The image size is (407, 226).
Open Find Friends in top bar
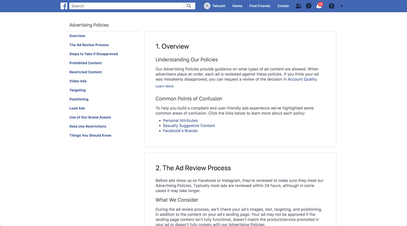pyautogui.click(x=260, y=6)
